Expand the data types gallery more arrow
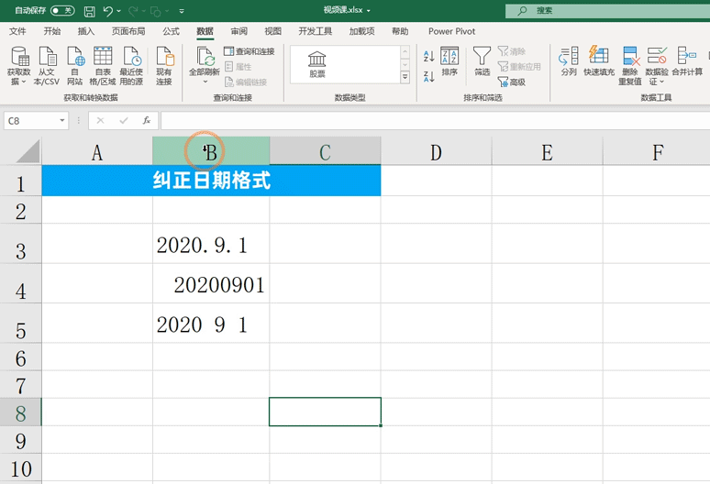710x484 pixels. (x=405, y=77)
